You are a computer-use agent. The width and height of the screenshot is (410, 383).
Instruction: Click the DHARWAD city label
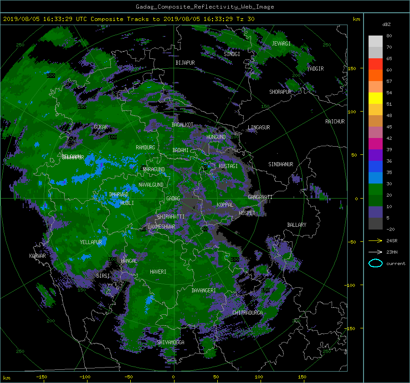(119, 194)
